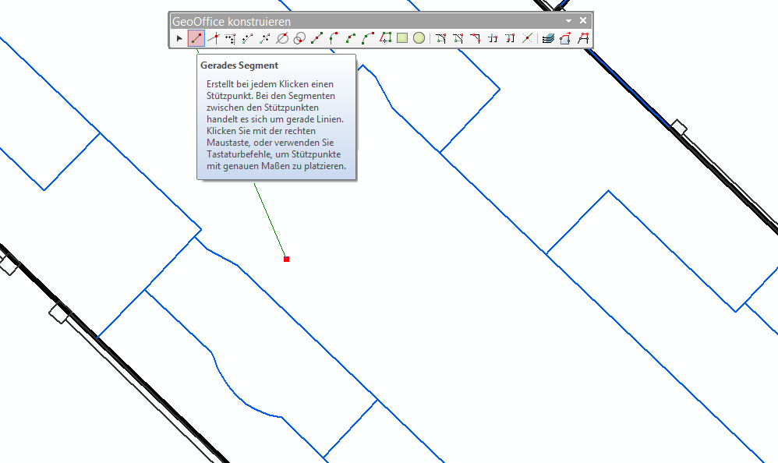Select the dotted triangle trace tool
This screenshot has height=463, width=778.
pyautogui.click(x=230, y=37)
